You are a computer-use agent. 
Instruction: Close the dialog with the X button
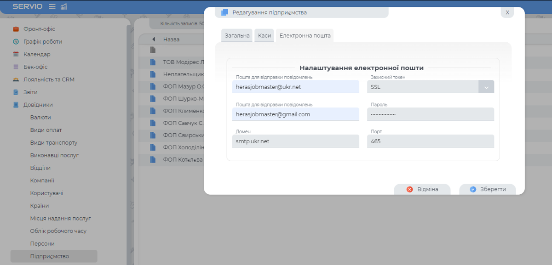(x=507, y=12)
